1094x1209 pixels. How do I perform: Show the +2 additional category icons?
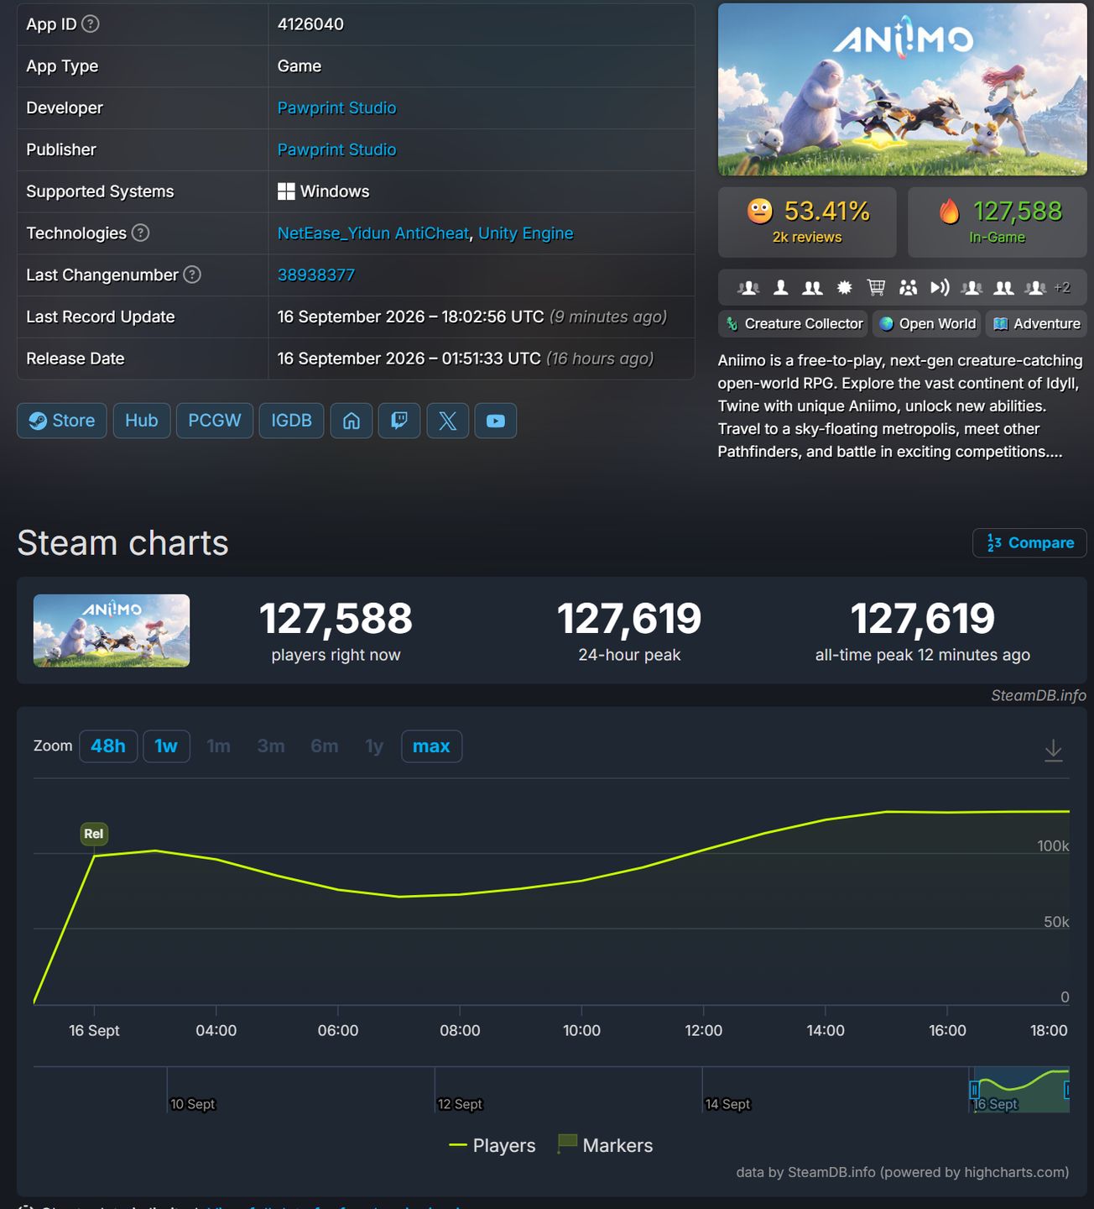(1062, 288)
